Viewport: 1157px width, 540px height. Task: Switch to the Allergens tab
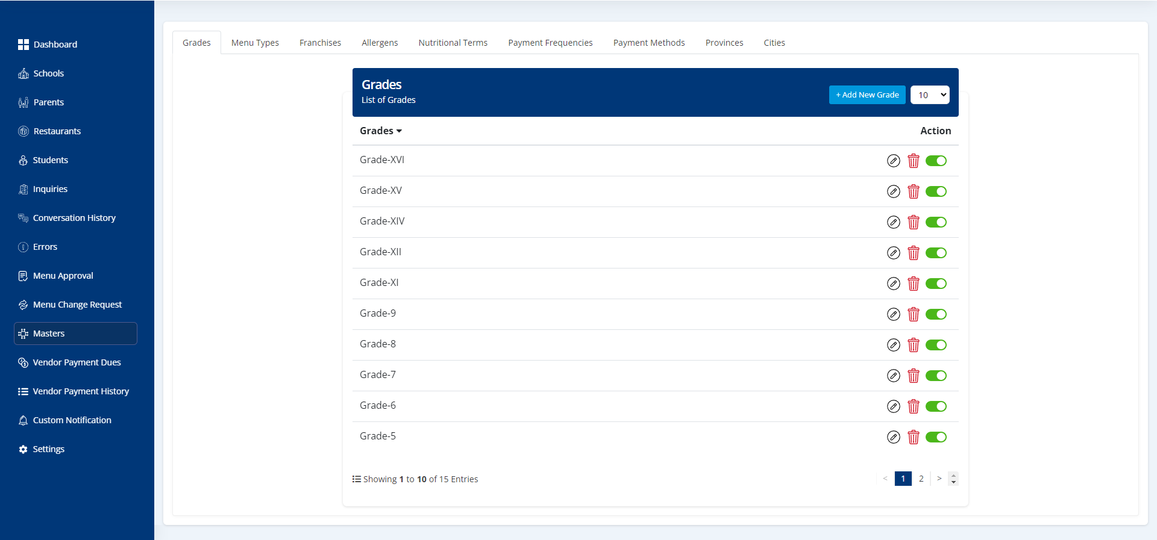coord(380,43)
